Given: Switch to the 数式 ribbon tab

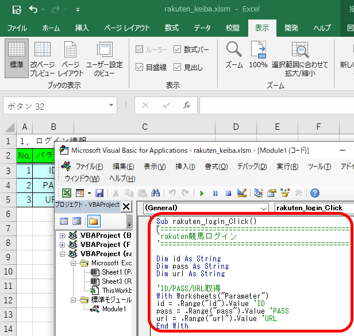Looking at the screenshot, I should click(x=172, y=28).
